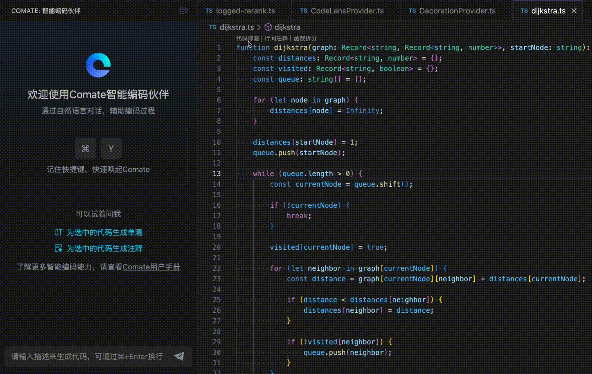Click the 'while' keyword on line 13
The height and width of the screenshot is (374, 592).
click(263, 173)
